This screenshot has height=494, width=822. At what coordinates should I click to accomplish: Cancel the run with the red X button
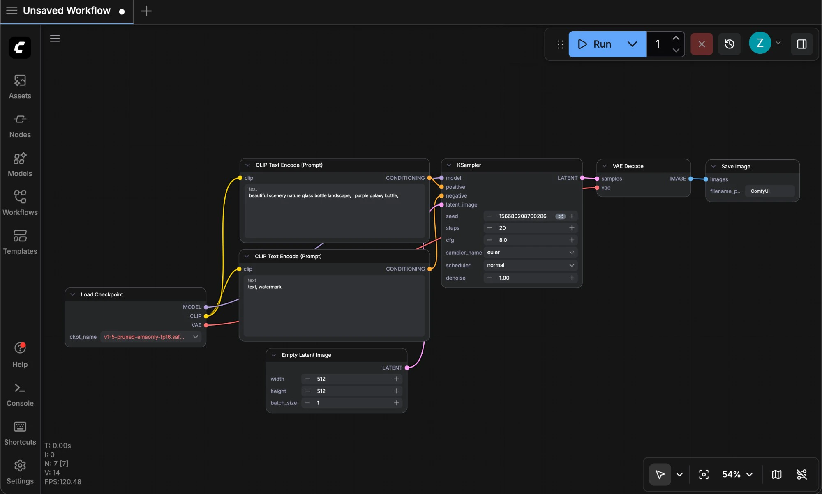[x=702, y=44]
